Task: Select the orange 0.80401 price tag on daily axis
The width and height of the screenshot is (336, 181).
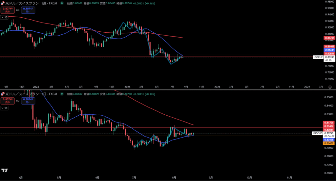Action: (329, 143)
